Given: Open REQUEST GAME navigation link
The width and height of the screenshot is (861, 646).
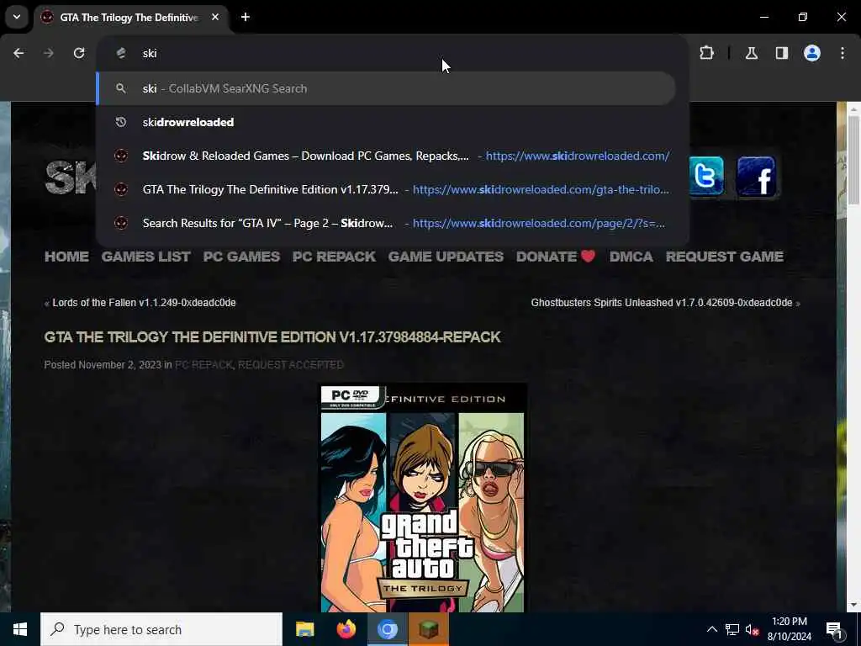Looking at the screenshot, I should (x=724, y=257).
